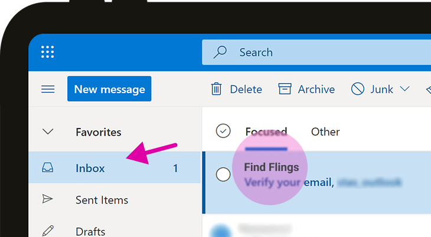The image size is (431, 237).
Task: Open the Find Flings verification email
Action: click(x=316, y=182)
